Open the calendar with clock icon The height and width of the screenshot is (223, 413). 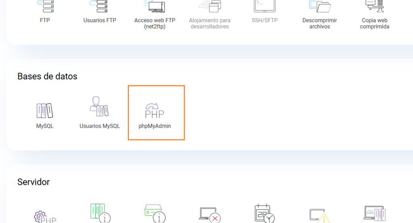pos(265,213)
